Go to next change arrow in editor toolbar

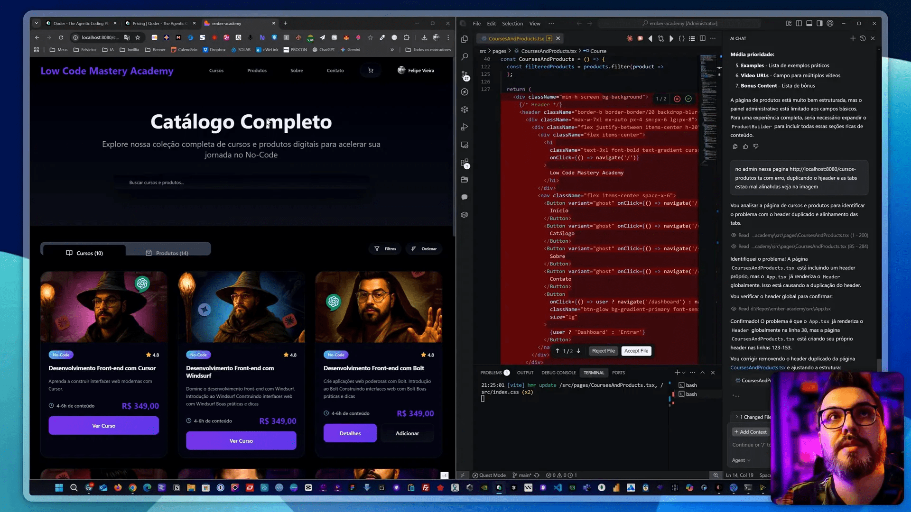coord(671,38)
